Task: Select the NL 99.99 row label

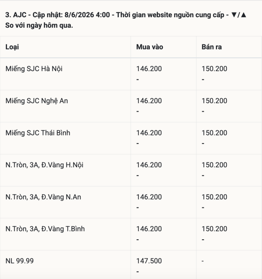Action: pyautogui.click(x=20, y=261)
